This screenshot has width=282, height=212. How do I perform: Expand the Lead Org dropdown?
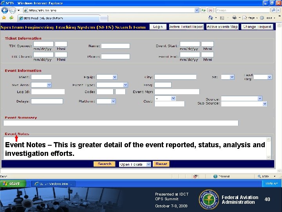(269, 77)
